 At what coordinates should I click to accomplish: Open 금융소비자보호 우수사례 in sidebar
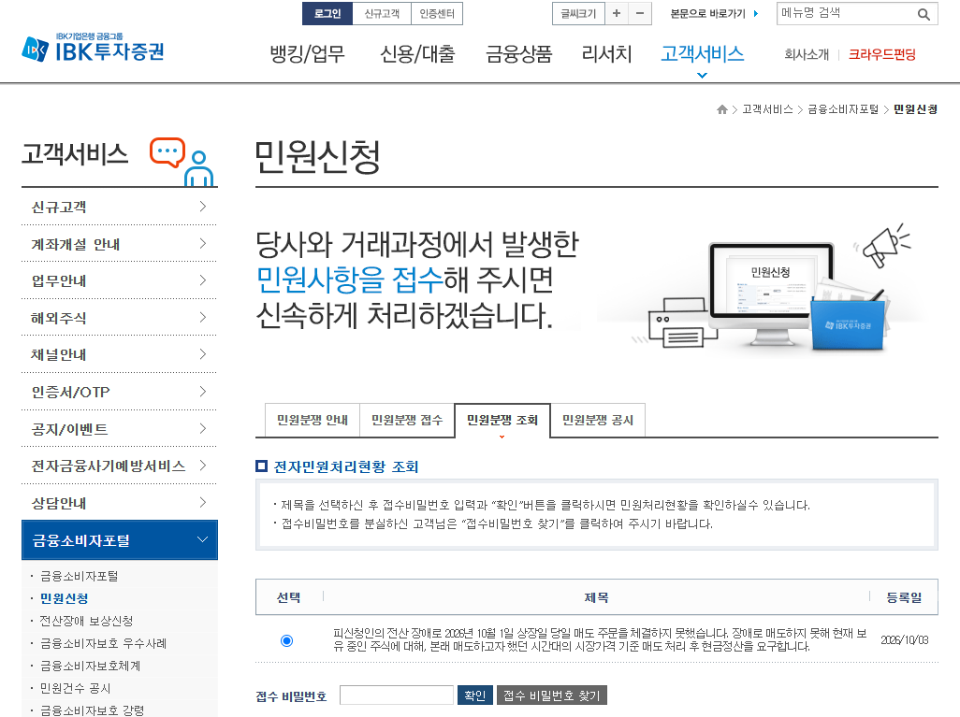[104, 643]
